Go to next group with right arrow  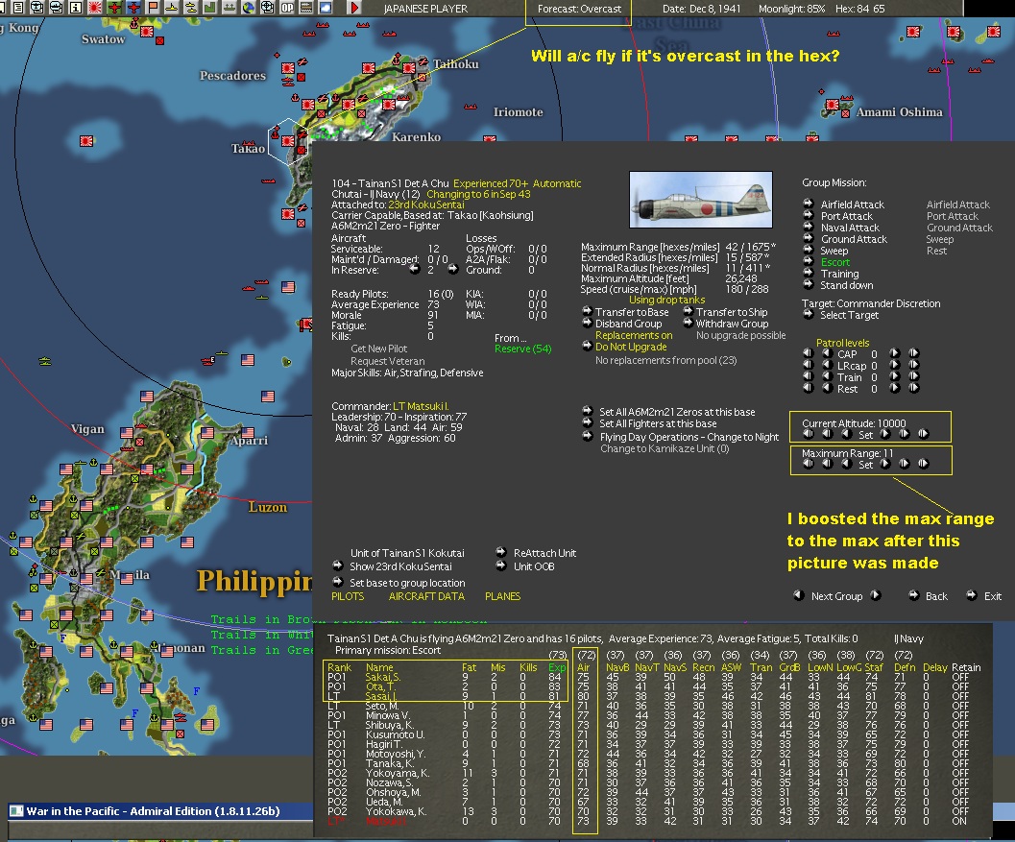[875, 595]
